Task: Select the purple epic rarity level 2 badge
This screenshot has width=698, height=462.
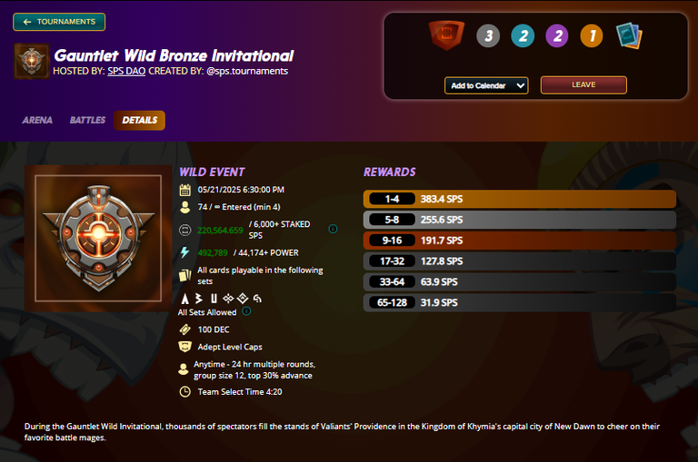Action: click(x=557, y=35)
